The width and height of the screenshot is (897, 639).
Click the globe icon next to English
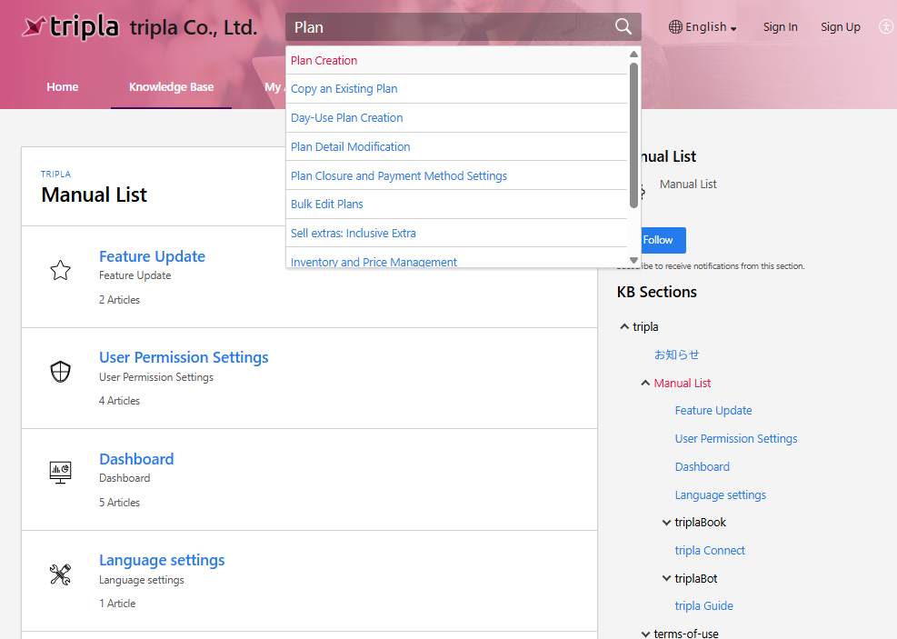click(675, 27)
